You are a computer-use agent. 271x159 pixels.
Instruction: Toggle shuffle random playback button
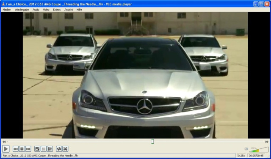click(65, 149)
